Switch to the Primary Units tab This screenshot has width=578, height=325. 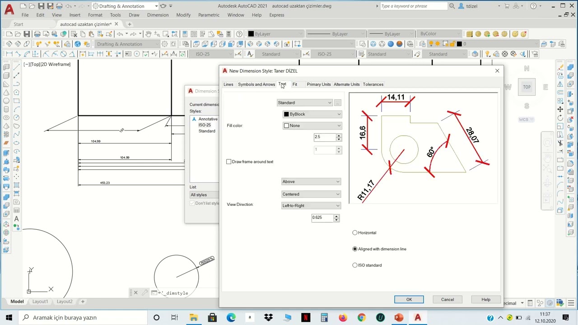click(319, 84)
